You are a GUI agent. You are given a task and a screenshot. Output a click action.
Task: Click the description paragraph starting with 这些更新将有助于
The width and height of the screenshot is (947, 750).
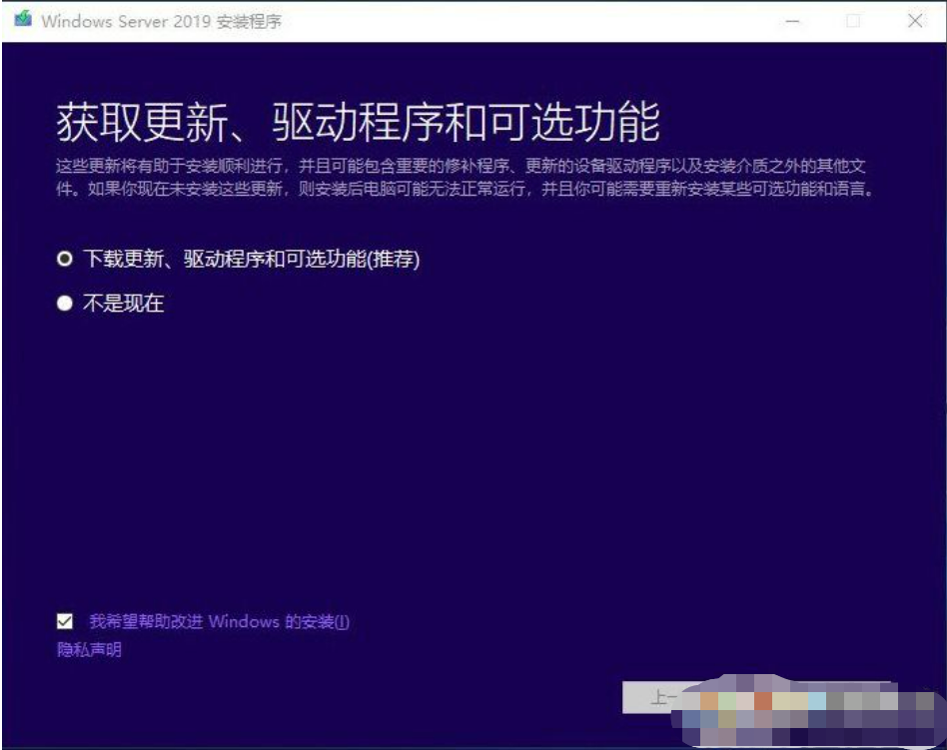pyautogui.click(x=466, y=177)
